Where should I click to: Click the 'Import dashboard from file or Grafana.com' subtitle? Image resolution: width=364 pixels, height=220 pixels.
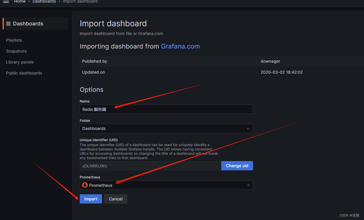pos(121,33)
